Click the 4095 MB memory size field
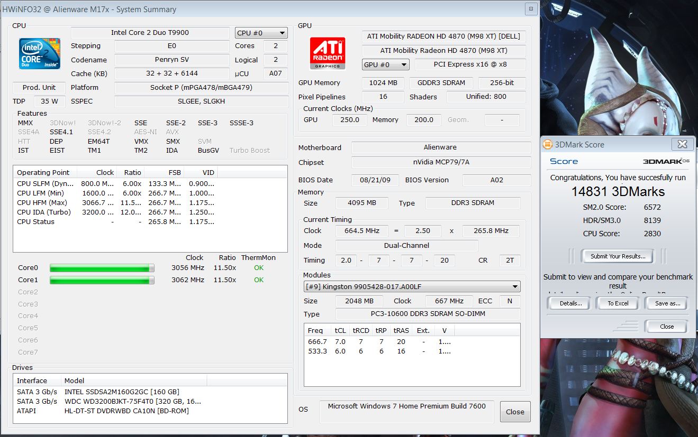 (362, 203)
